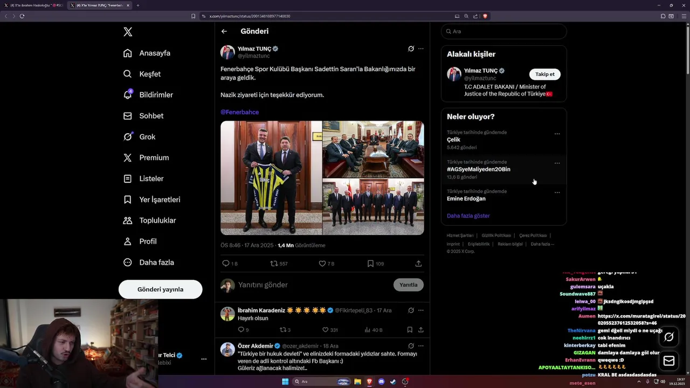This screenshot has width=690, height=388.
Task: Open account menu dots near Telci
Action: click(204, 359)
